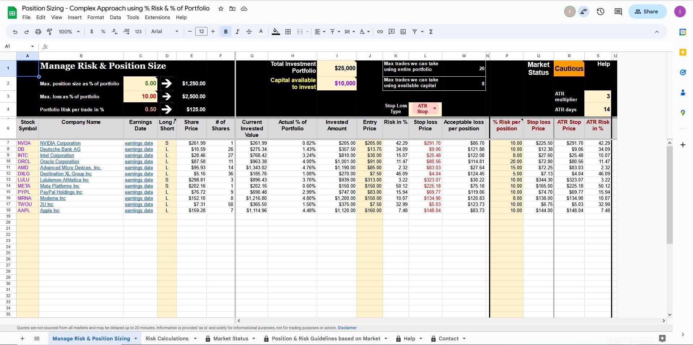Format as percent with % icon
Screen dimensions: 693x345
coord(103,32)
